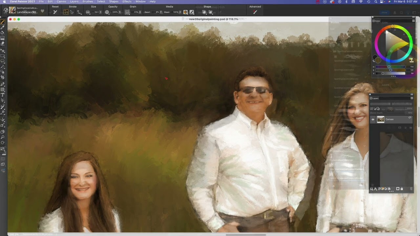
Task: Click the Opacity icon
Action: pyautogui.click(x=107, y=12)
